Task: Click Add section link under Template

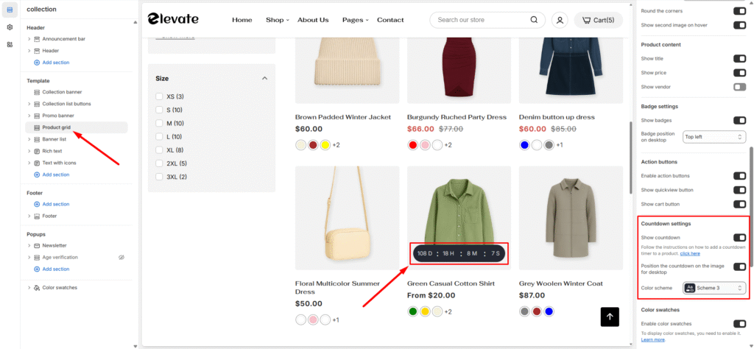Action: (x=55, y=174)
